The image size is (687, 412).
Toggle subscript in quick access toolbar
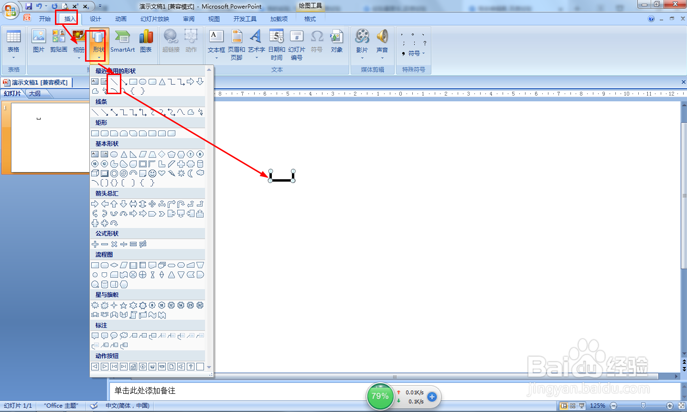[86, 6]
